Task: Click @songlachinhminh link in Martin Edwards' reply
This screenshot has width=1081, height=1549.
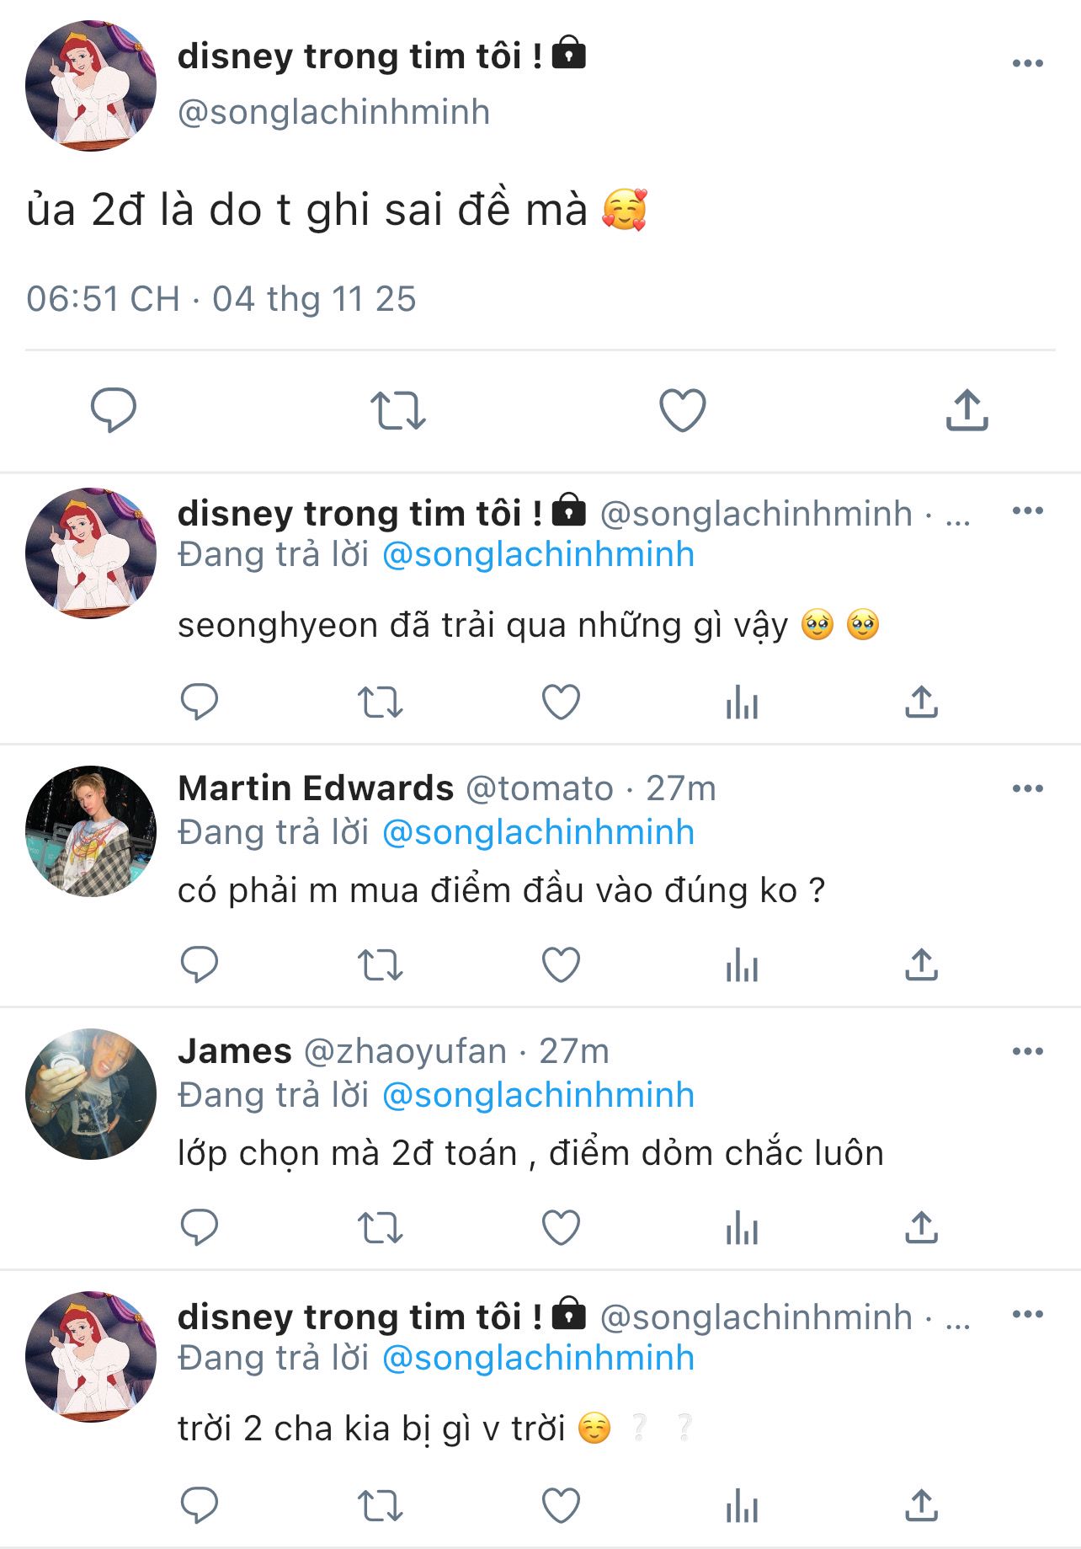Action: pos(538,833)
